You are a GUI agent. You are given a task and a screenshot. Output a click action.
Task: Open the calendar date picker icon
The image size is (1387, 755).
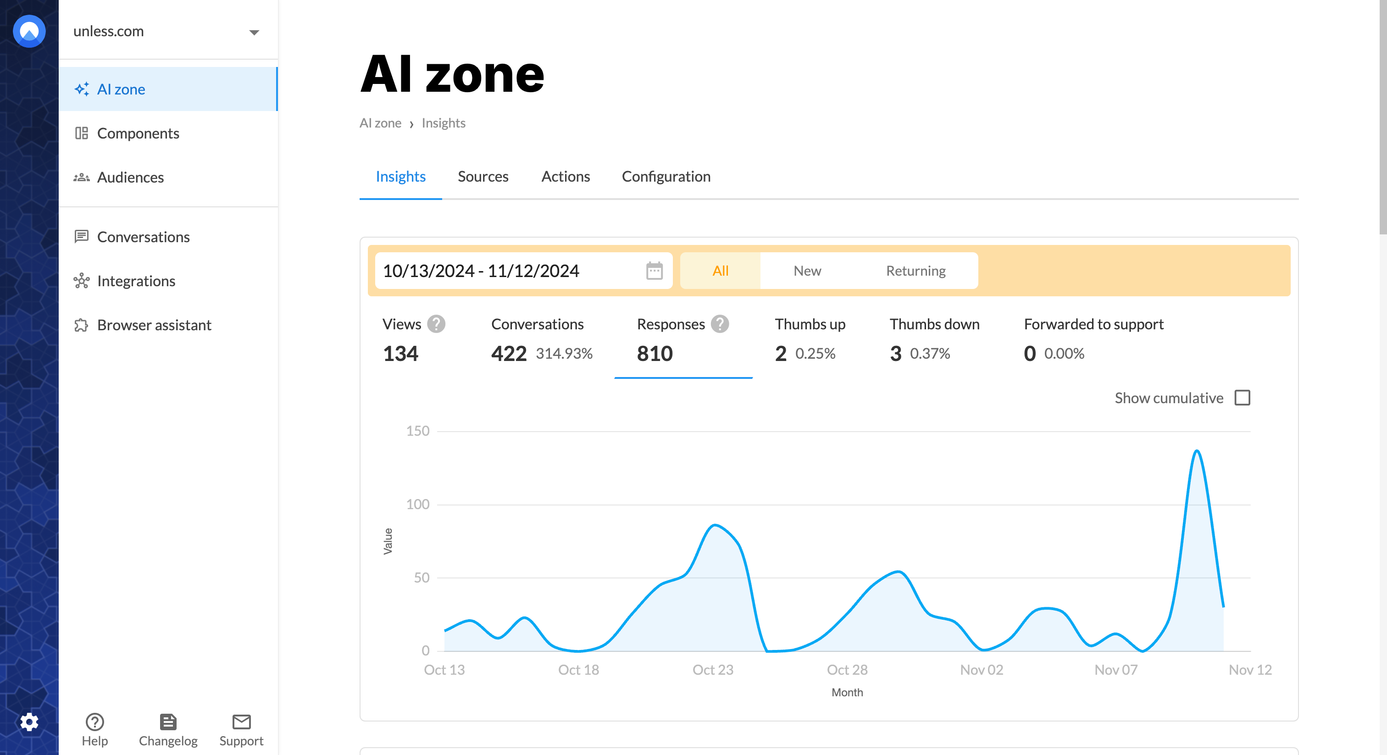(x=654, y=270)
